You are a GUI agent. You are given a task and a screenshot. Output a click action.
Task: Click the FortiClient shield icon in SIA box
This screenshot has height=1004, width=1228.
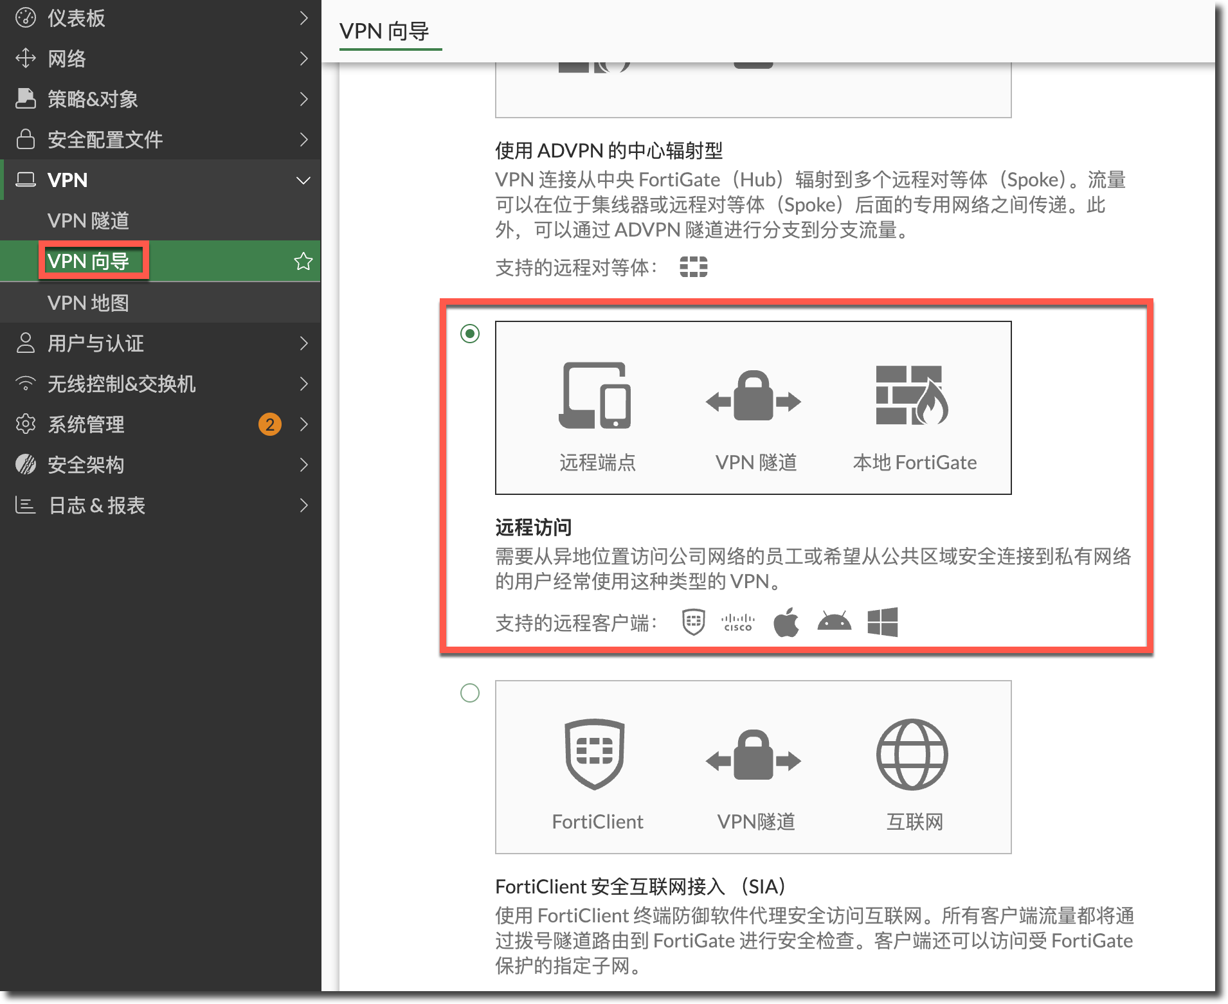[595, 754]
